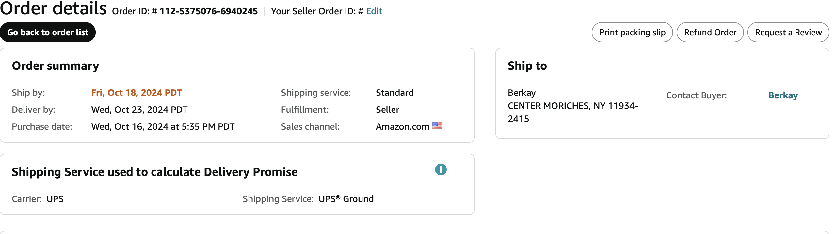
Task: Open Print packing slip
Action: [x=632, y=32]
